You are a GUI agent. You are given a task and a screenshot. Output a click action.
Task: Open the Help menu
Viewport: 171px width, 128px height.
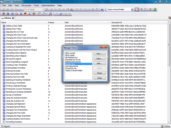click(x=60, y=5)
